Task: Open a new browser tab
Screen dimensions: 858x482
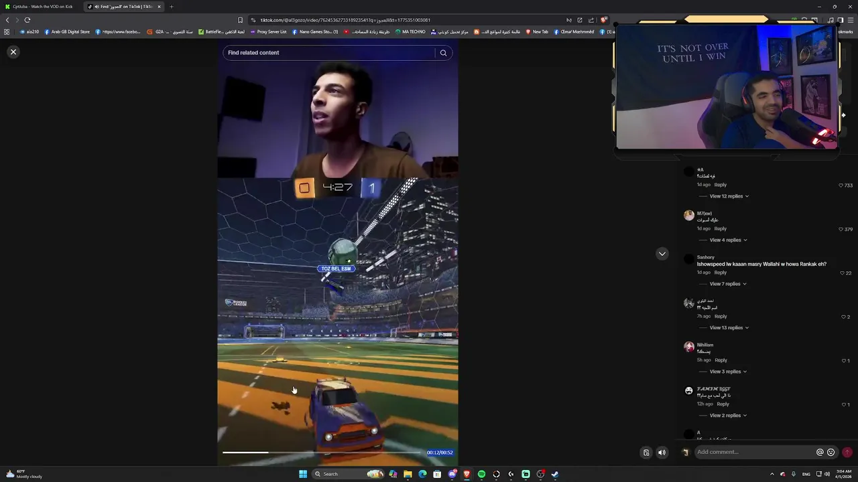Action: click(171, 7)
